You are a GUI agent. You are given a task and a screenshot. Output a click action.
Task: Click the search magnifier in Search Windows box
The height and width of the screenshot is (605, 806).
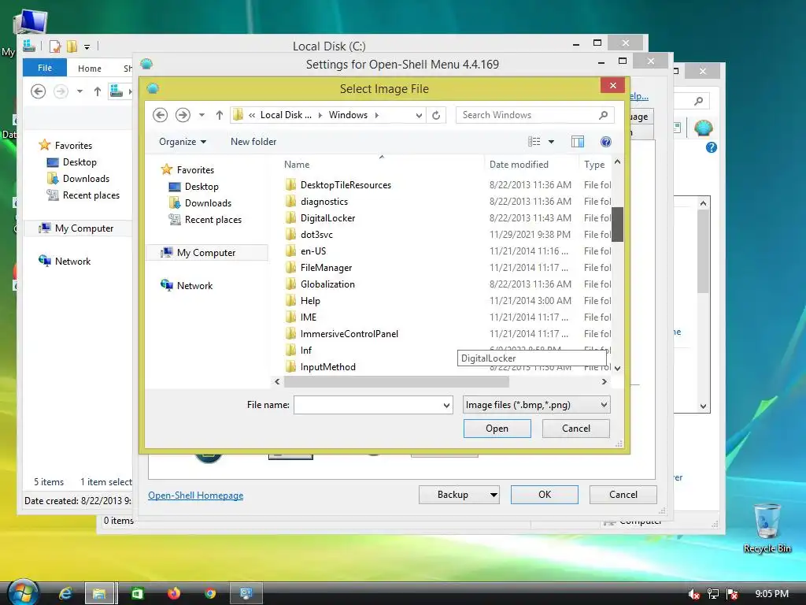point(604,115)
